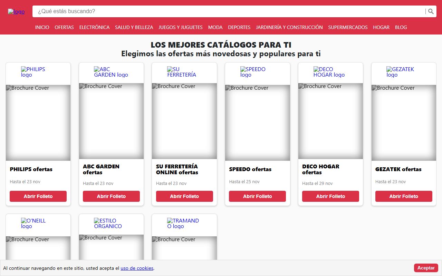Go to OFERTAS in the navigation
The image size is (442, 276).
pyautogui.click(x=64, y=27)
